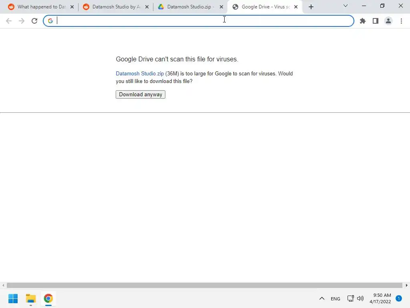Click the Download anyway button
410x308 pixels.
(x=141, y=94)
